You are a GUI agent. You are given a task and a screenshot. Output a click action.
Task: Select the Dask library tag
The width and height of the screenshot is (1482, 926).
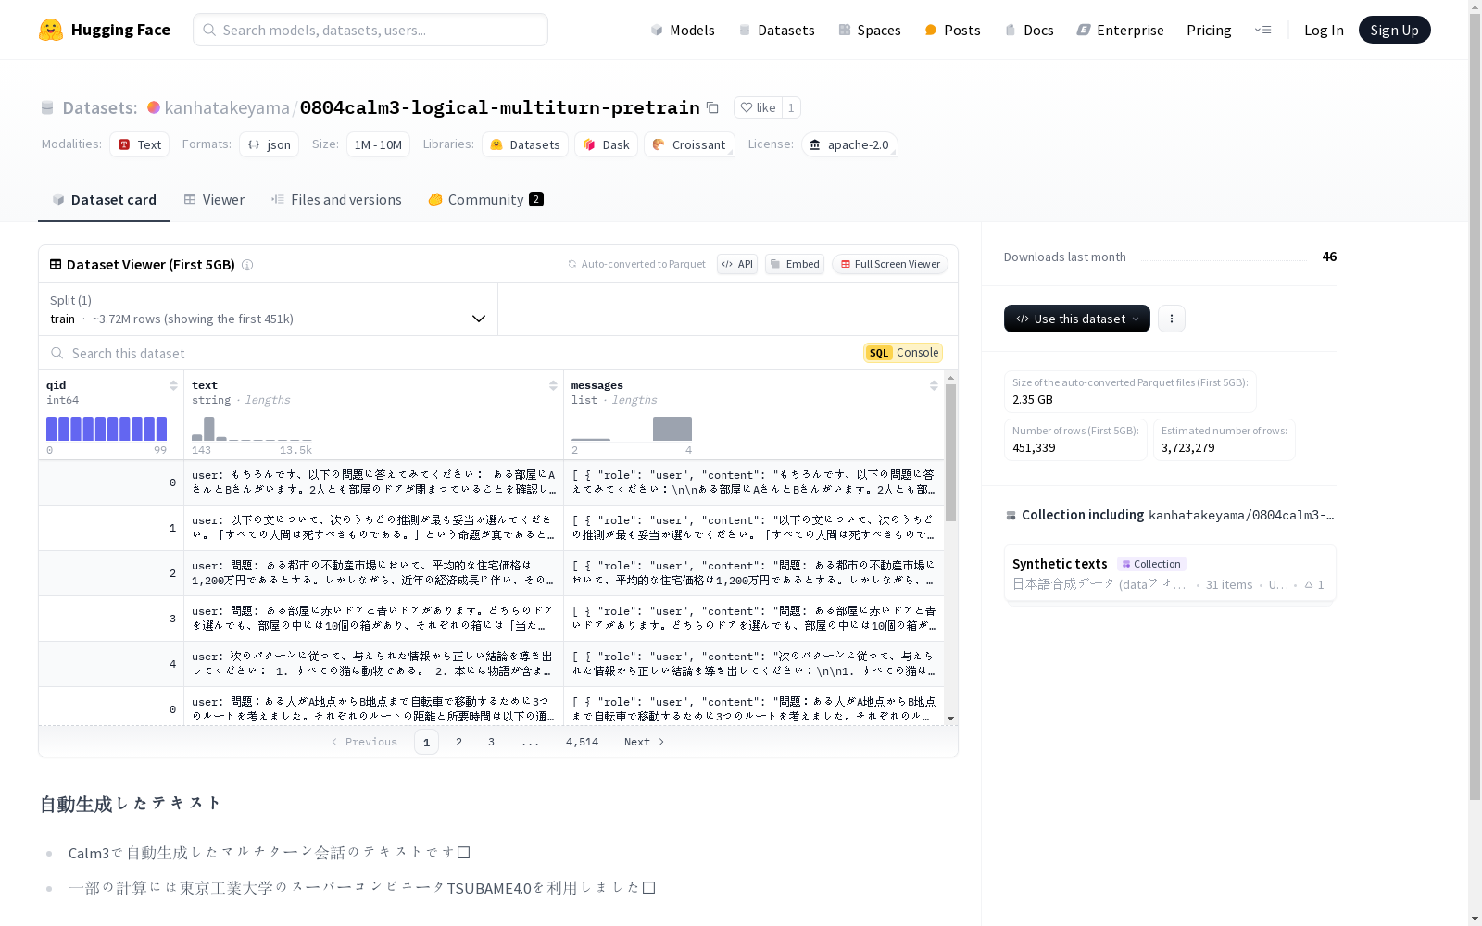click(x=607, y=144)
